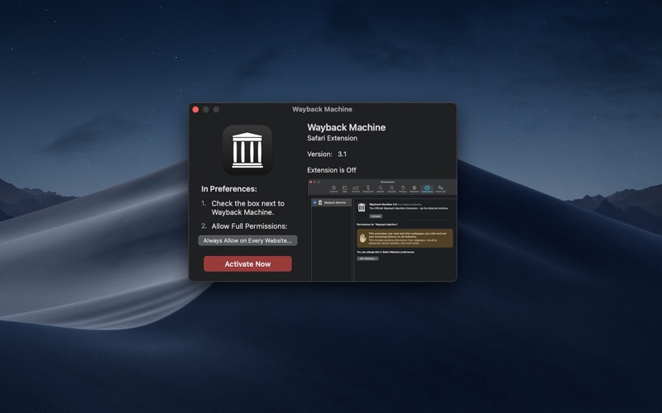
Task: Close the Wayback Machine window
Action: coord(195,110)
